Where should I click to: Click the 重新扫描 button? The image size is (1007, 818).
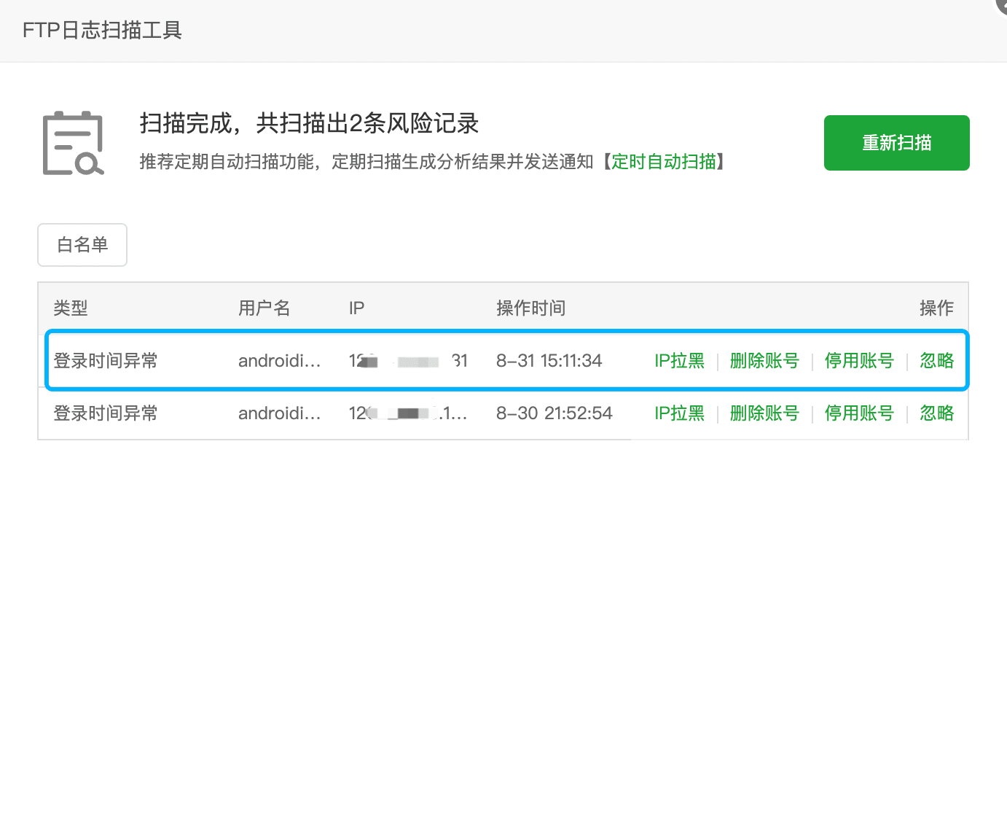(x=896, y=143)
